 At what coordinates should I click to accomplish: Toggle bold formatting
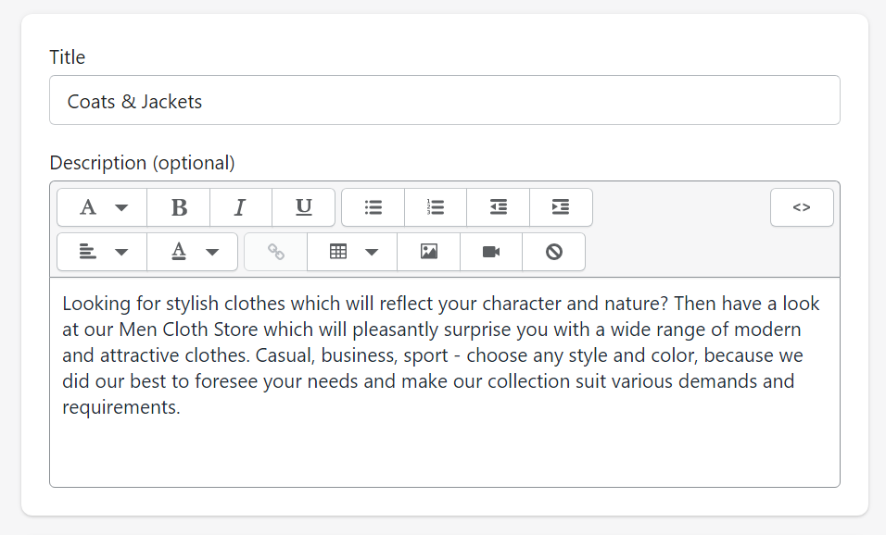coord(179,207)
